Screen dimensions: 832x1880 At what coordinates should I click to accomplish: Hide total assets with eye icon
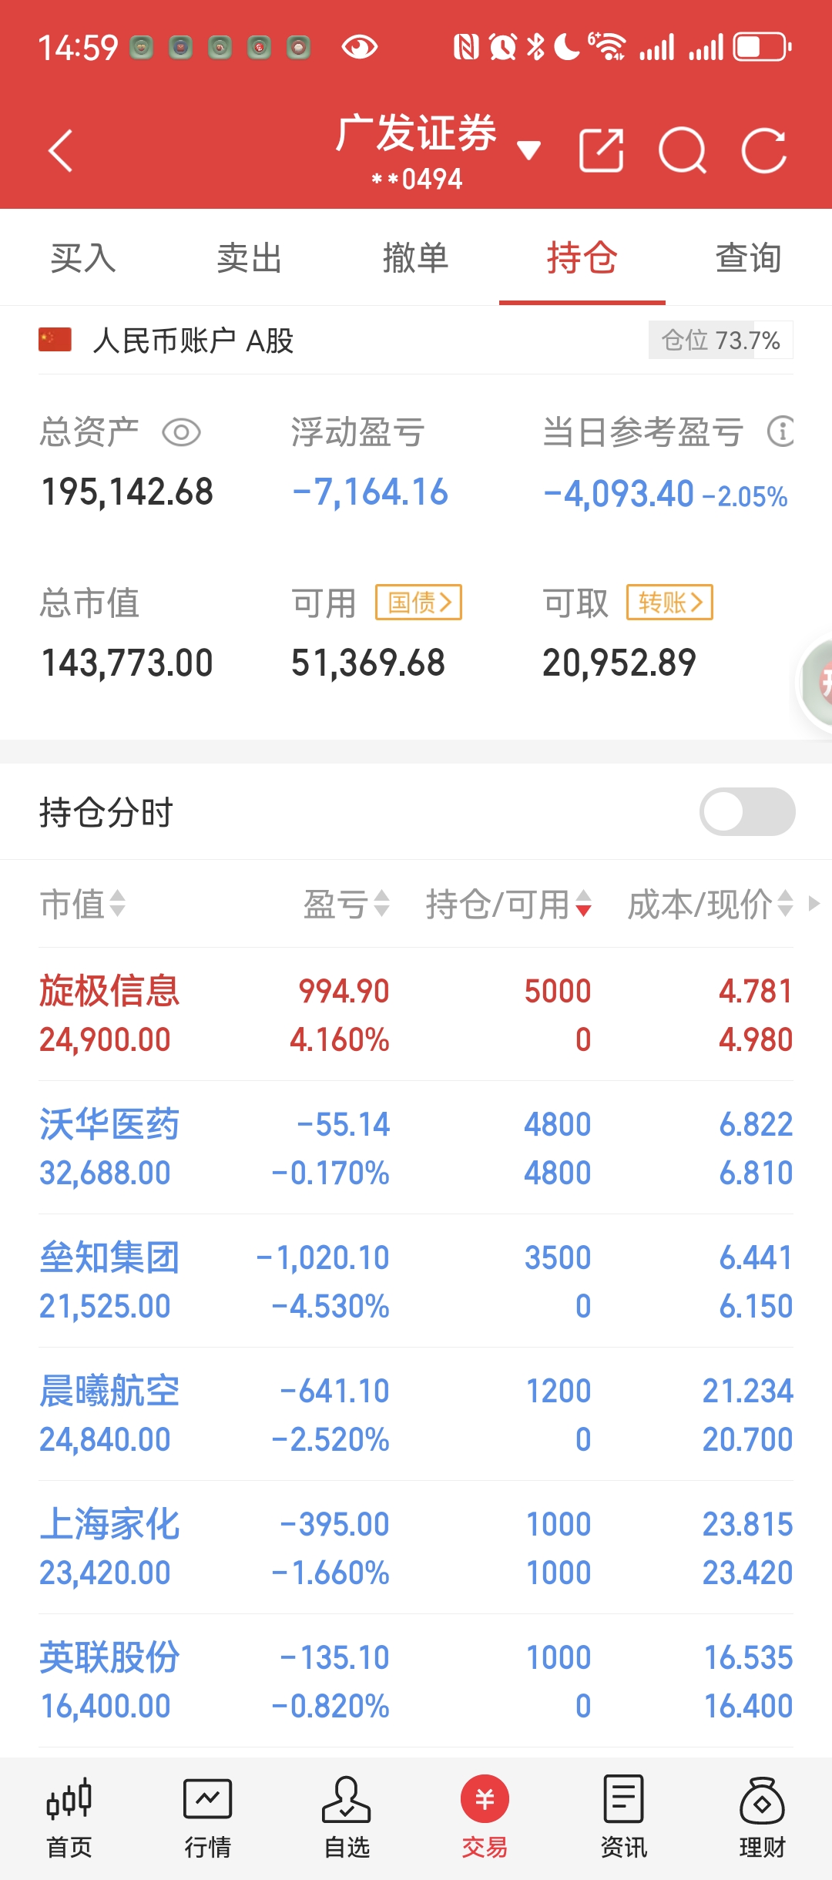(181, 432)
